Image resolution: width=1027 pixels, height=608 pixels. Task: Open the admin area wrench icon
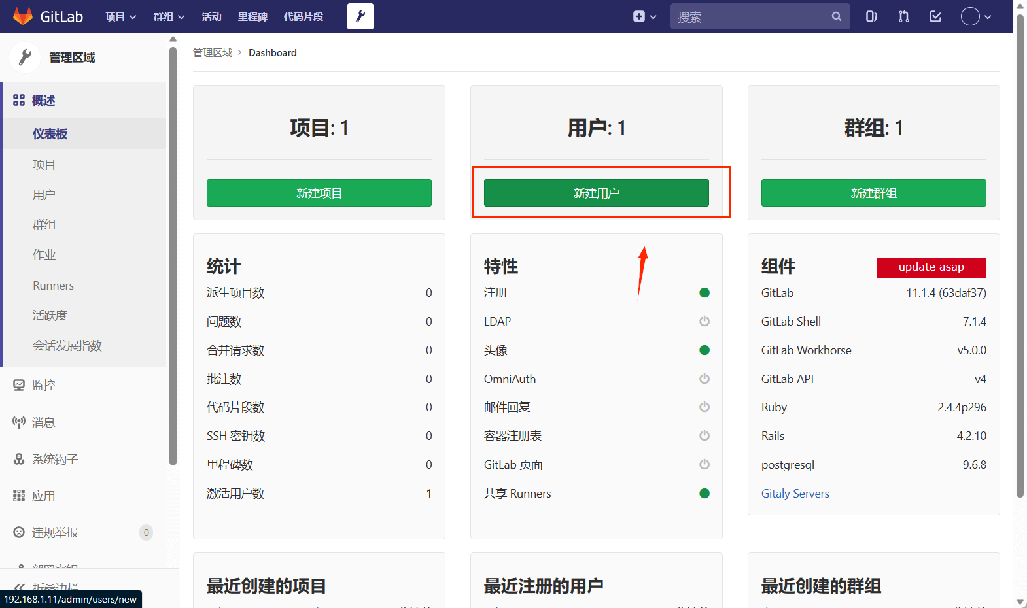[x=360, y=16]
